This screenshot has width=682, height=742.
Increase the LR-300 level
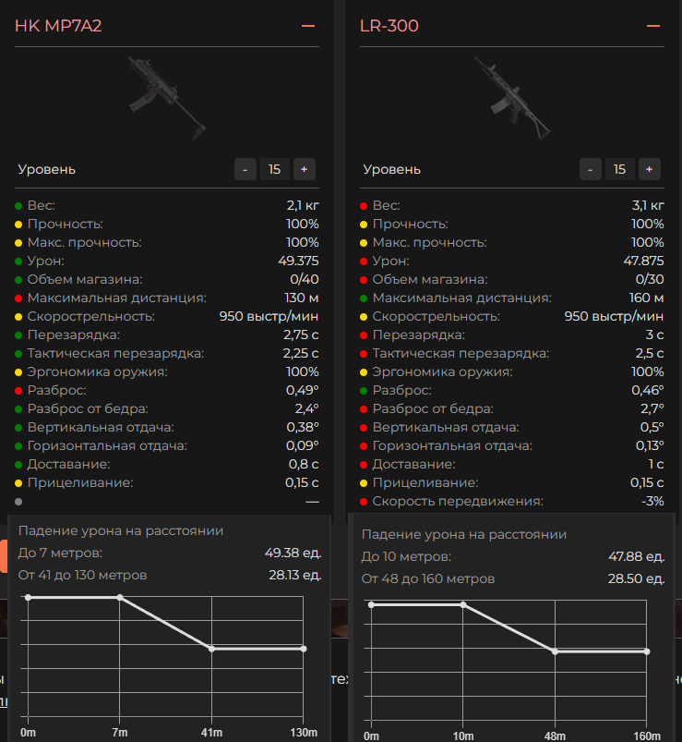650,169
